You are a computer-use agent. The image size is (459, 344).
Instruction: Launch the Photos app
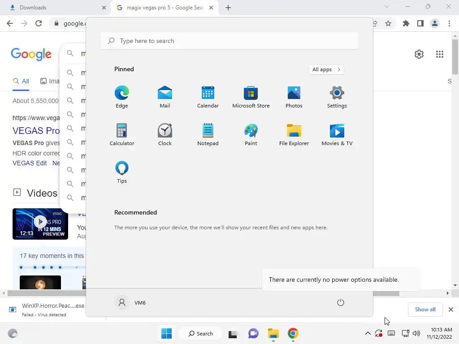click(x=294, y=97)
